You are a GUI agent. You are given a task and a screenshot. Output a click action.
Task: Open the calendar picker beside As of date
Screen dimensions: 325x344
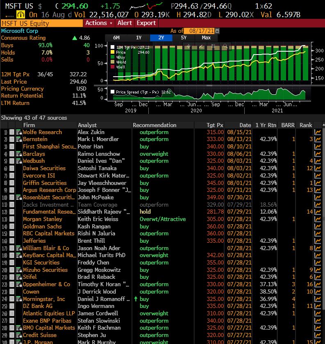(217, 31)
